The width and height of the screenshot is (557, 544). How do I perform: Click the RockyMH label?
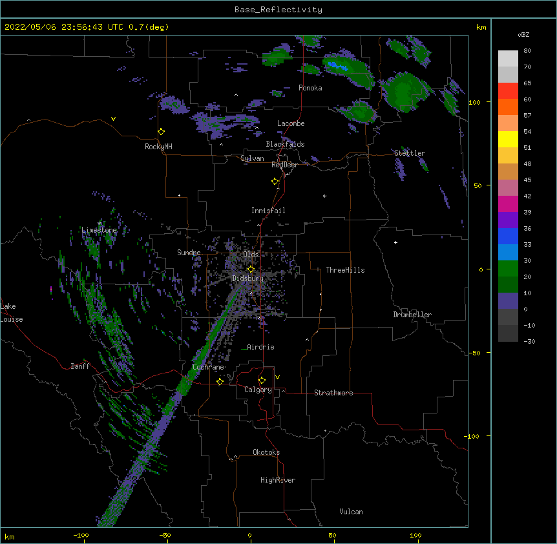pyautogui.click(x=158, y=146)
